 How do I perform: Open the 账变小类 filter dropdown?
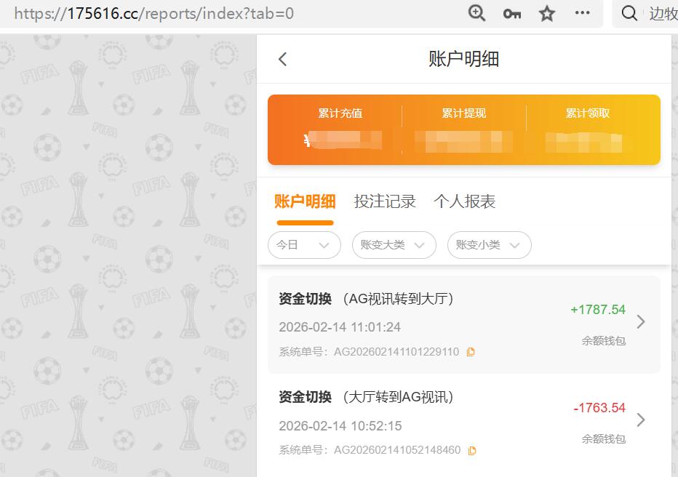[489, 245]
